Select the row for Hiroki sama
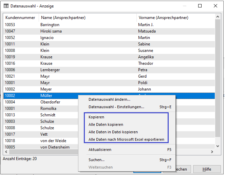The image size is (225, 175). pyautogui.click(x=51, y=31)
